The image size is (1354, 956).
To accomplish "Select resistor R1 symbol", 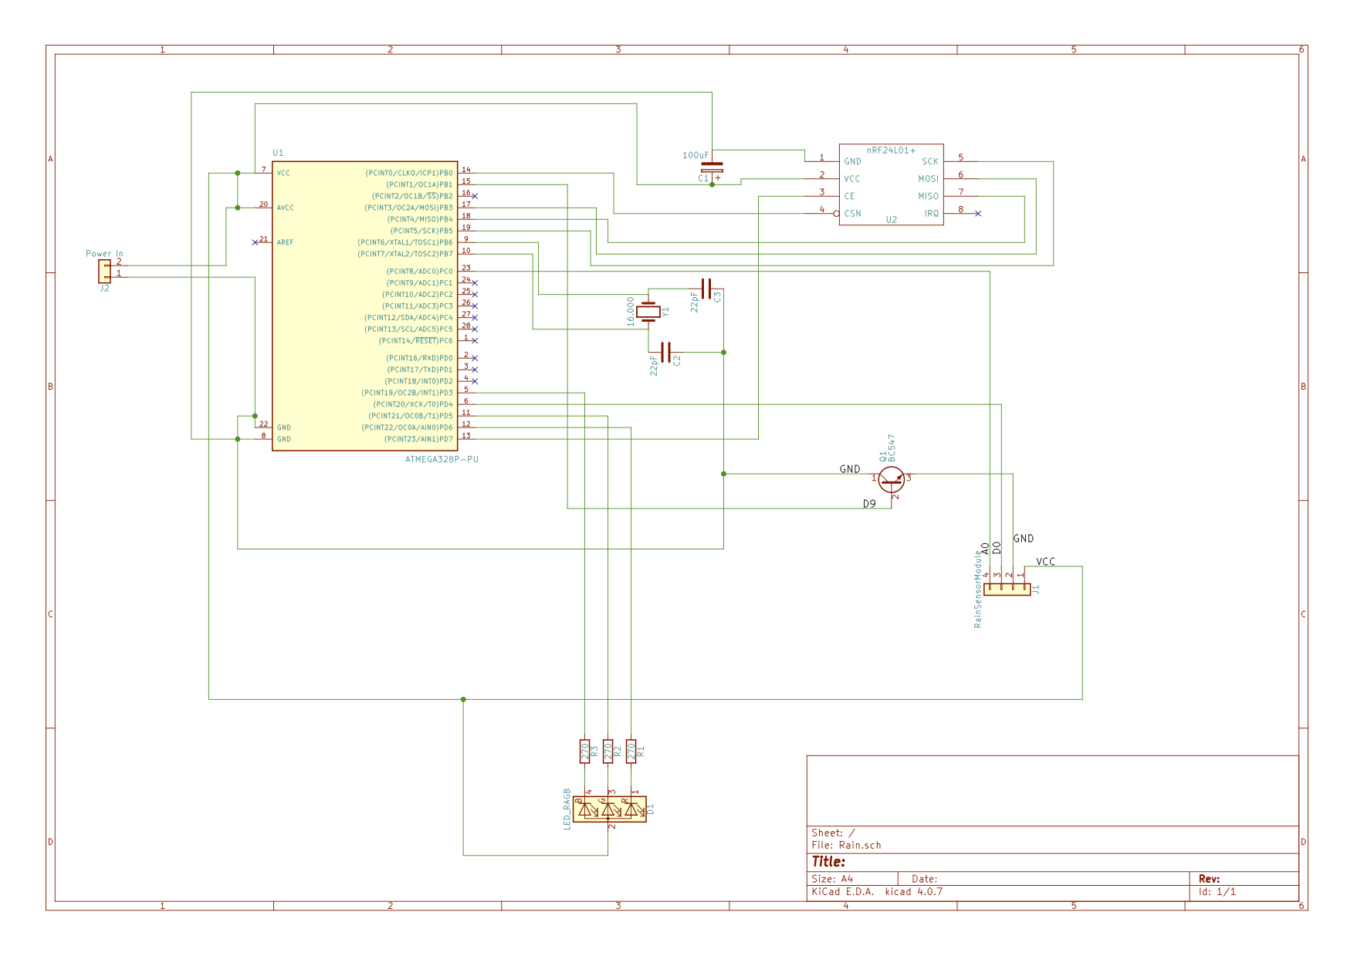I will (x=631, y=751).
